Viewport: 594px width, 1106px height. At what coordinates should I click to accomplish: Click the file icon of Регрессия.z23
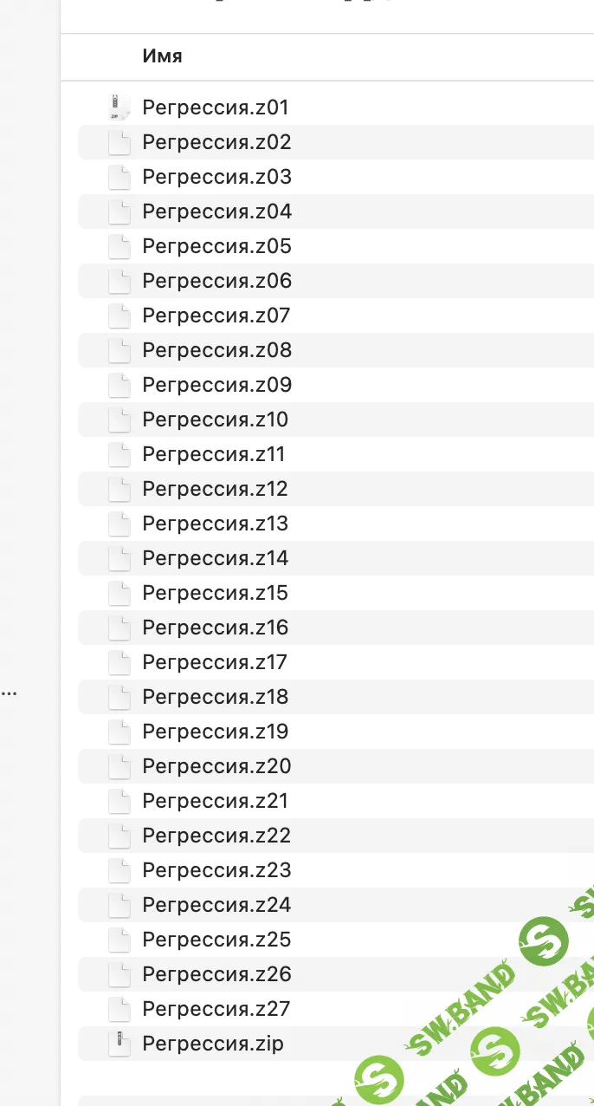tap(119, 870)
